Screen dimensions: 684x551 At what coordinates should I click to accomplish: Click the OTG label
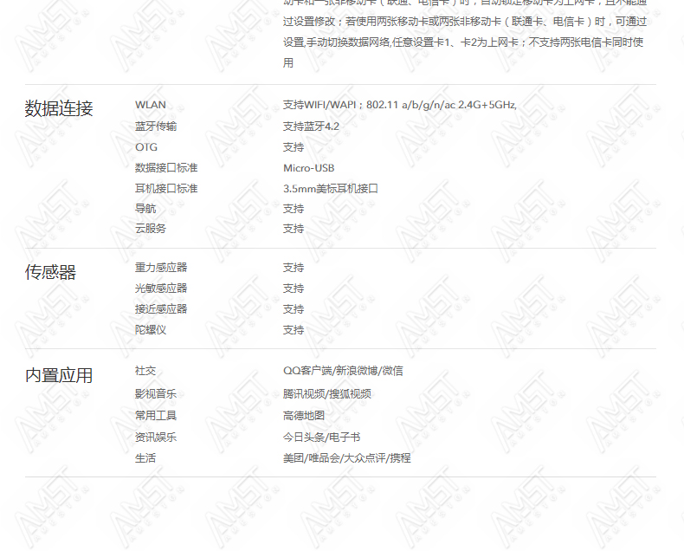146,147
